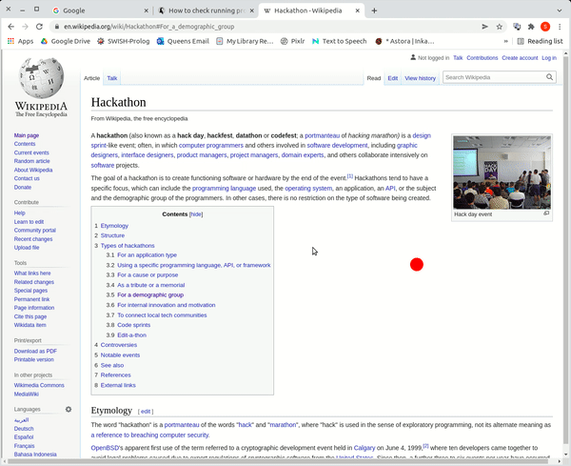This screenshot has width=571, height=466.
Task: Click the Log in link
Action: [x=549, y=57]
